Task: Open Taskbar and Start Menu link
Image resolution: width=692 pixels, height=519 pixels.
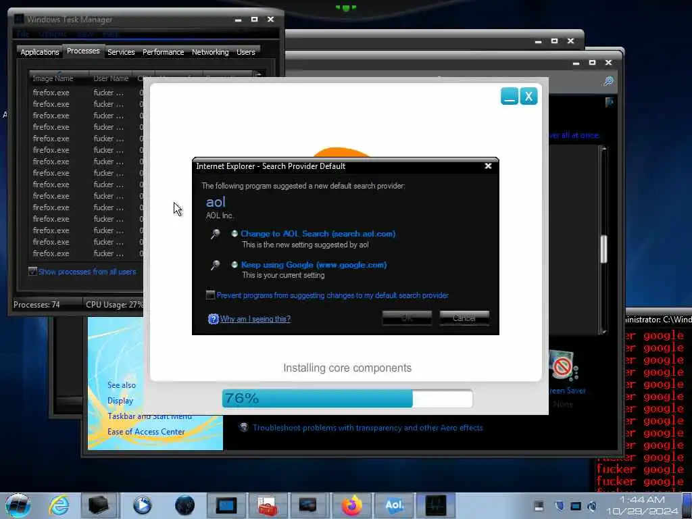Action: point(149,416)
